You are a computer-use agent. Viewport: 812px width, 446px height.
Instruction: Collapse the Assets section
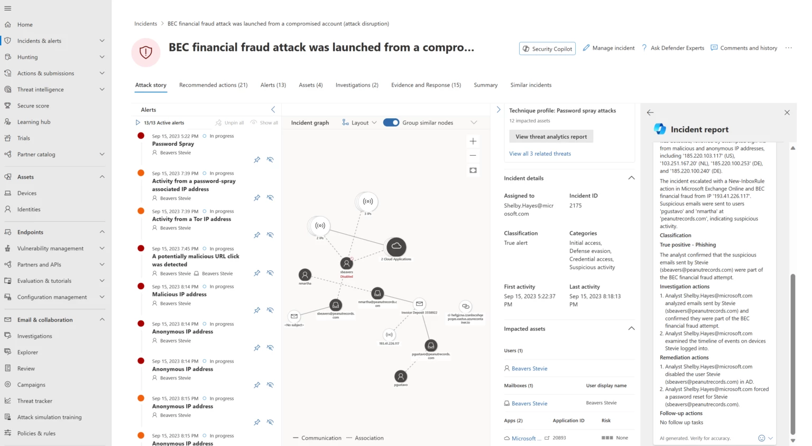pos(102,177)
